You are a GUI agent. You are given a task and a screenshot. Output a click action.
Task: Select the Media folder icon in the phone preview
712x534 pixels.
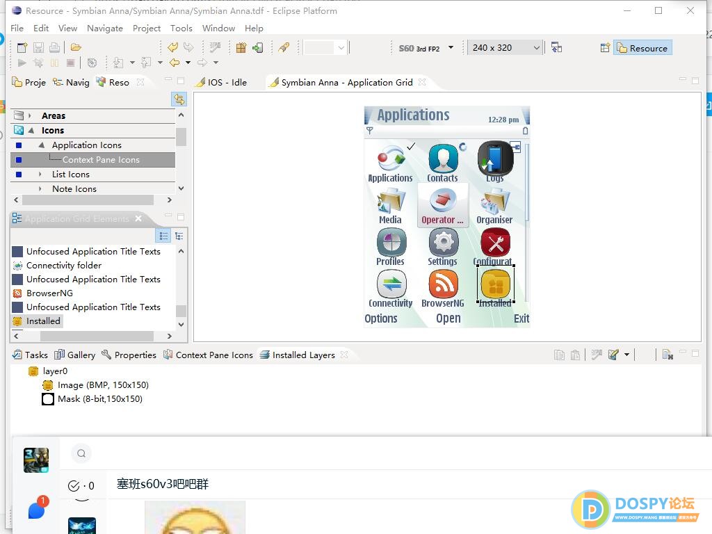point(391,201)
